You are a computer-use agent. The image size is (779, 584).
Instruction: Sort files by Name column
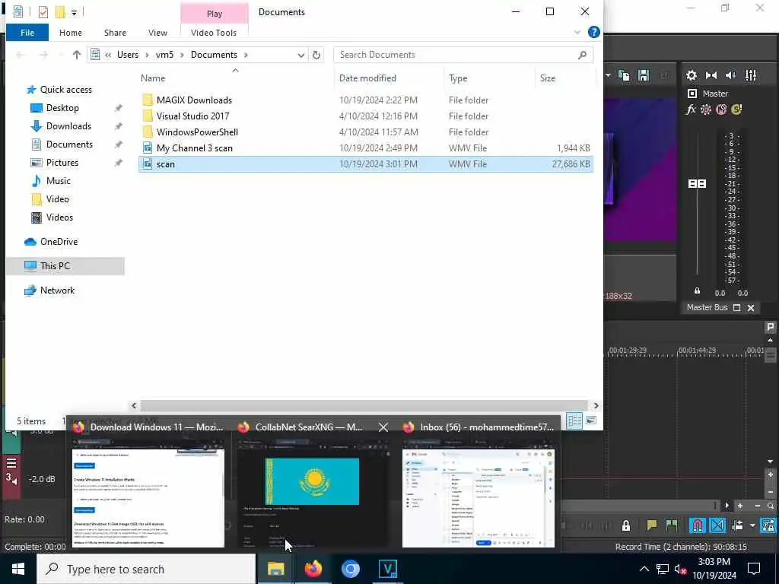(153, 78)
